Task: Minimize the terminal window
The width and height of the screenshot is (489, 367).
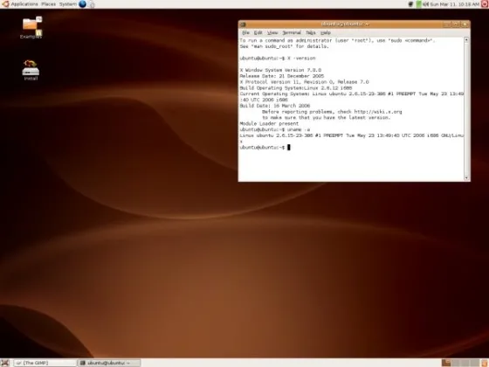Action: click(x=446, y=24)
